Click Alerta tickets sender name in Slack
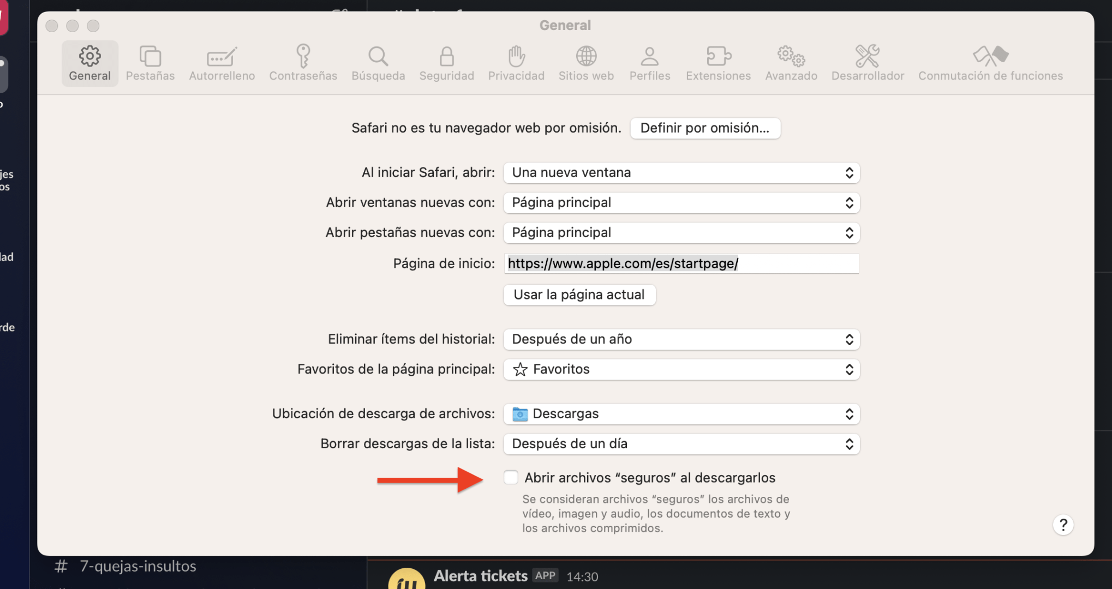This screenshot has height=589, width=1112. 480,576
